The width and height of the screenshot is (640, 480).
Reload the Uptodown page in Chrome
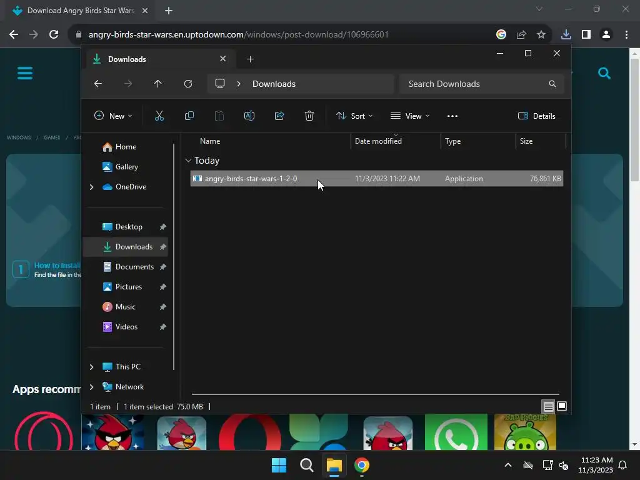click(x=54, y=34)
